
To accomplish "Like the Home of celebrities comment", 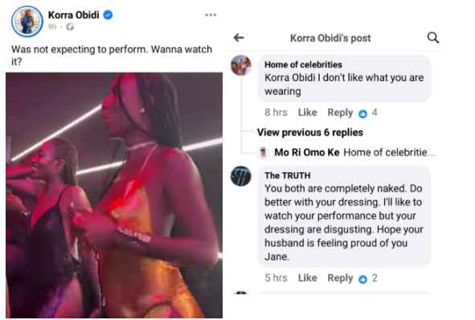I will click(x=308, y=113).
